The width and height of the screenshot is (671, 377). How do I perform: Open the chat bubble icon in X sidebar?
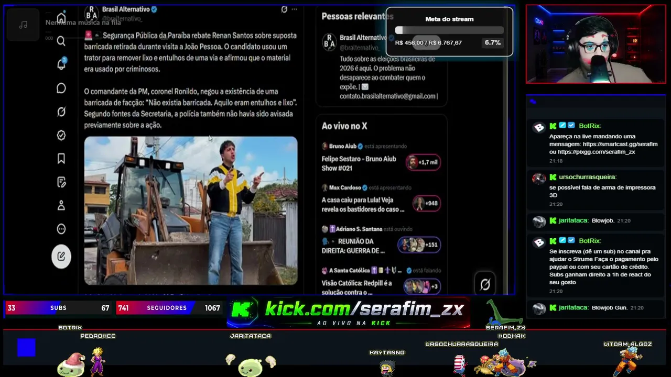61,88
